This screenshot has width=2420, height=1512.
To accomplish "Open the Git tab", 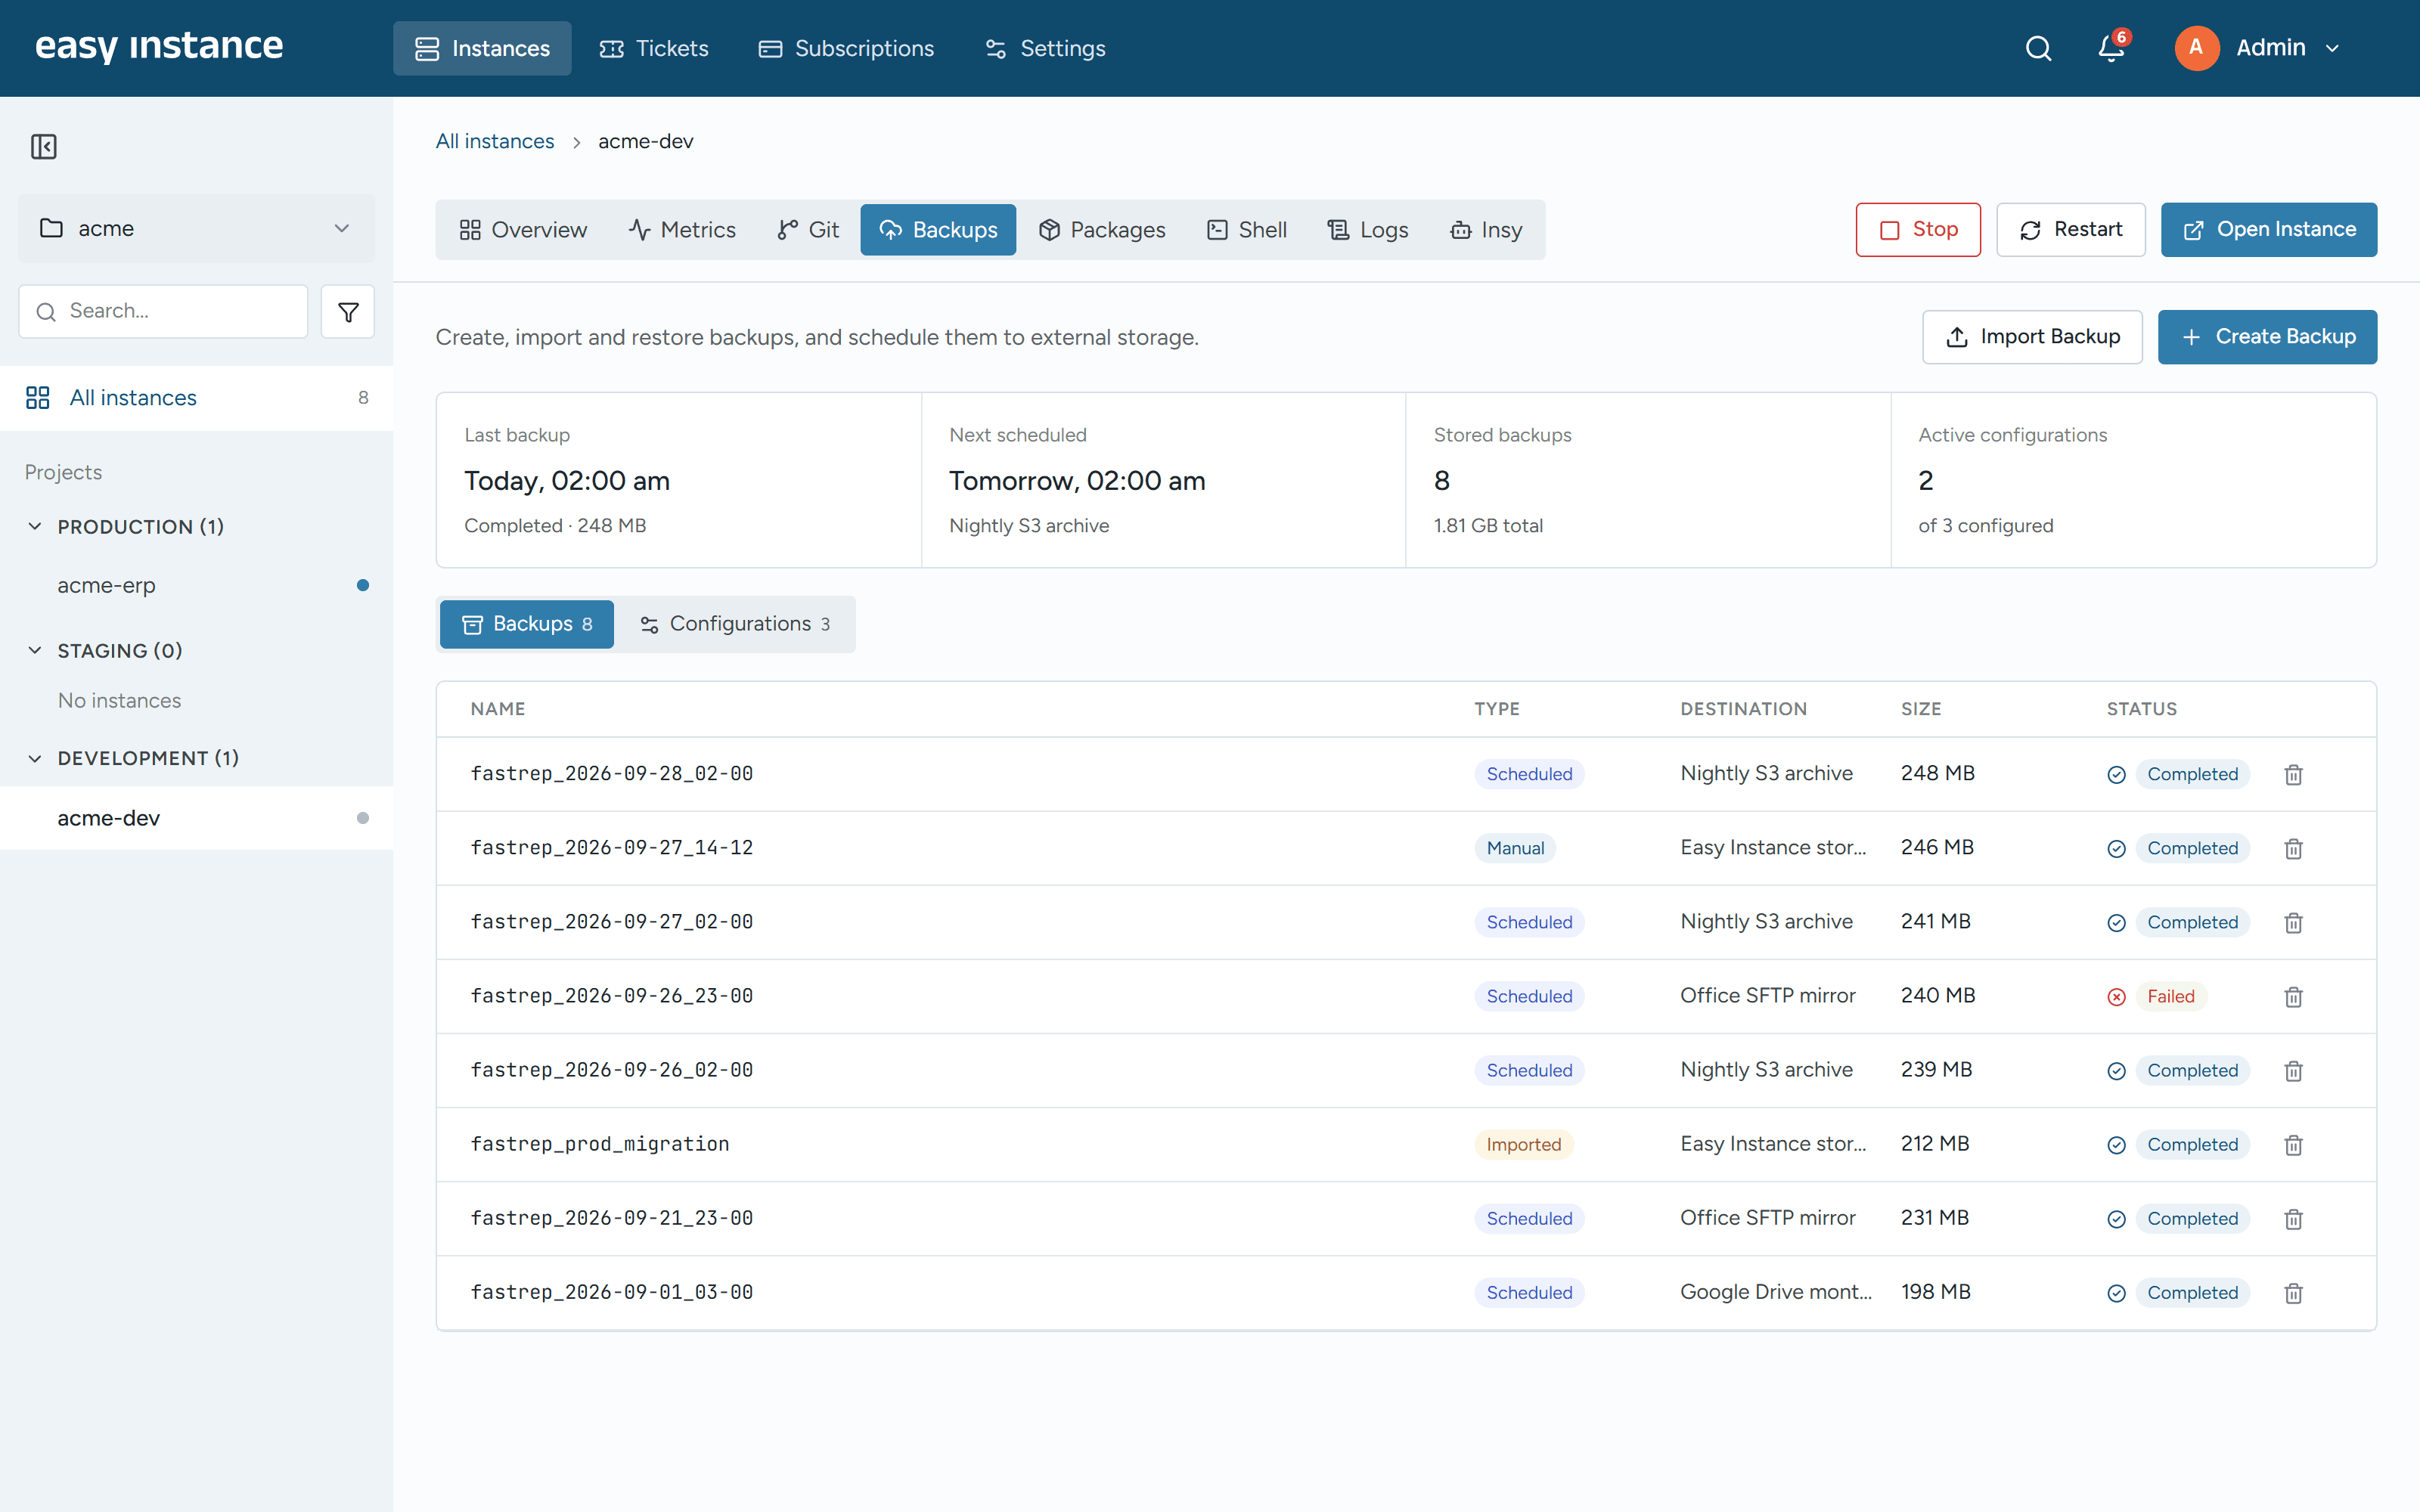I will point(808,230).
